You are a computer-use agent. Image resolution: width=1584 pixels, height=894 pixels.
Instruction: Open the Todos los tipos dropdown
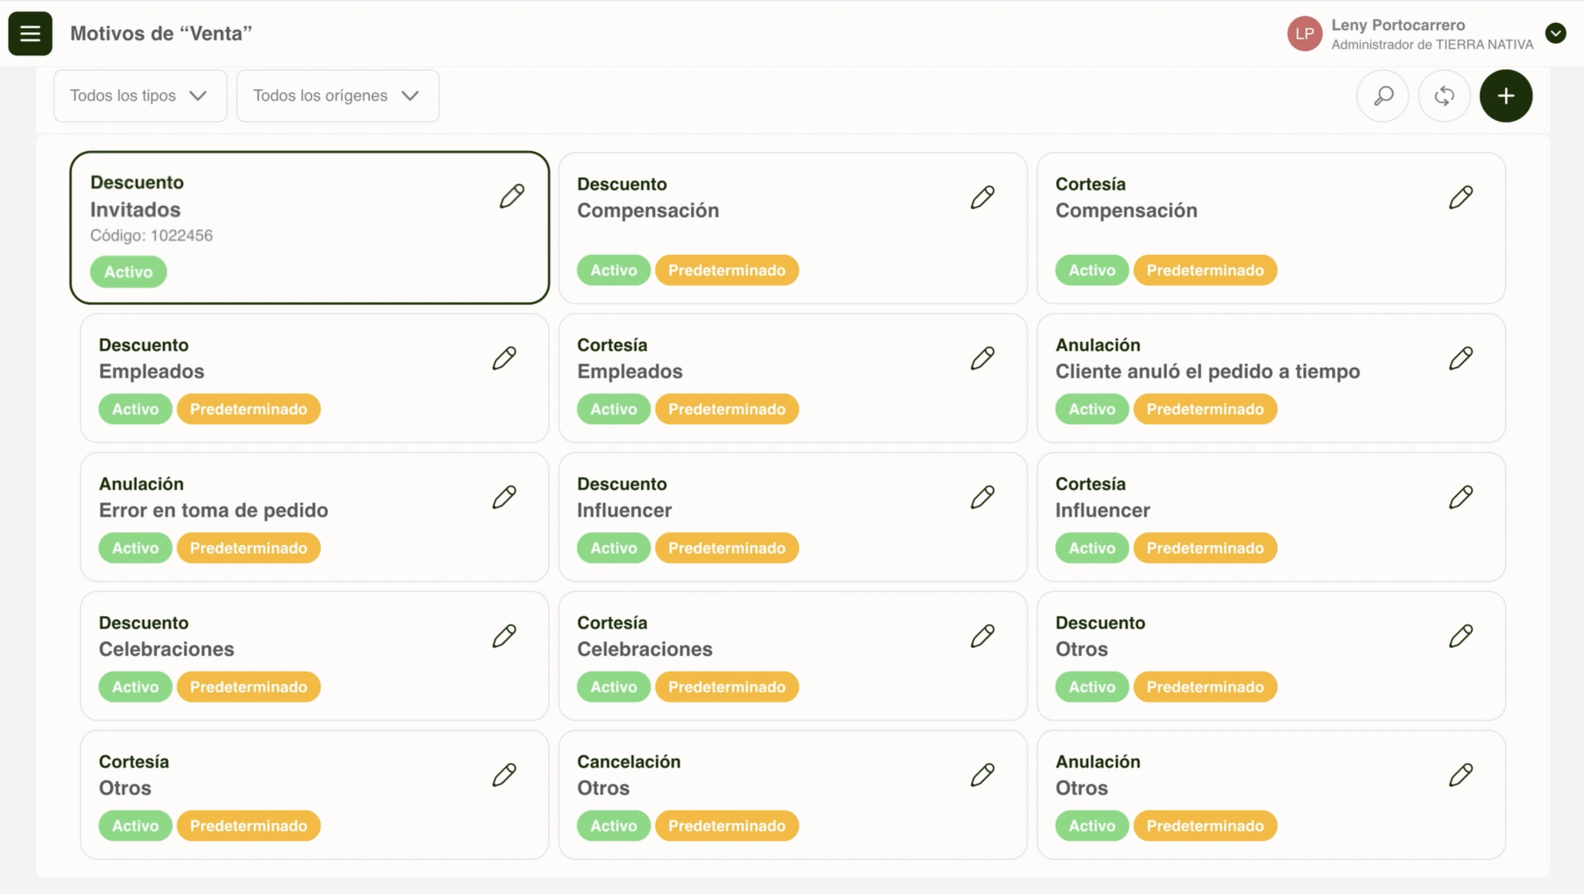pos(140,96)
